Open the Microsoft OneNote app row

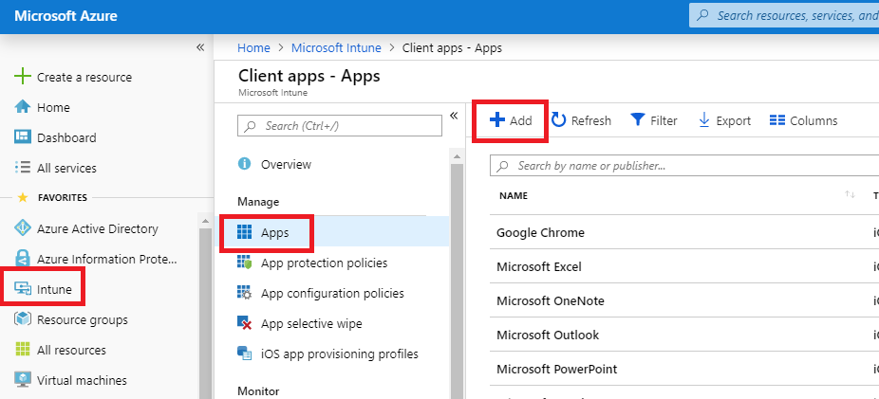pyautogui.click(x=683, y=300)
